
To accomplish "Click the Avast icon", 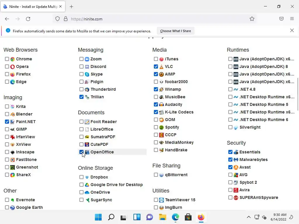I will [236, 167].
